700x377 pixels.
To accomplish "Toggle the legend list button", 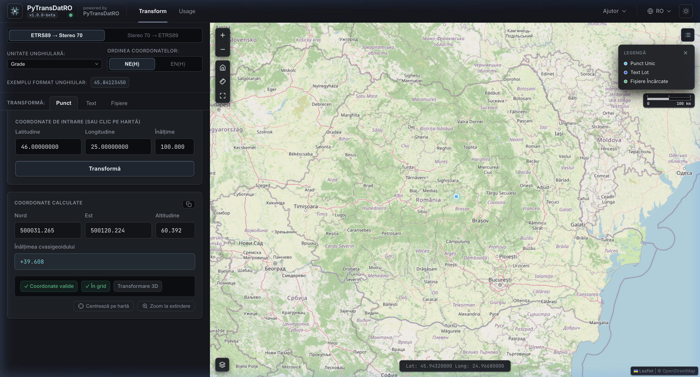I will click(x=687, y=35).
